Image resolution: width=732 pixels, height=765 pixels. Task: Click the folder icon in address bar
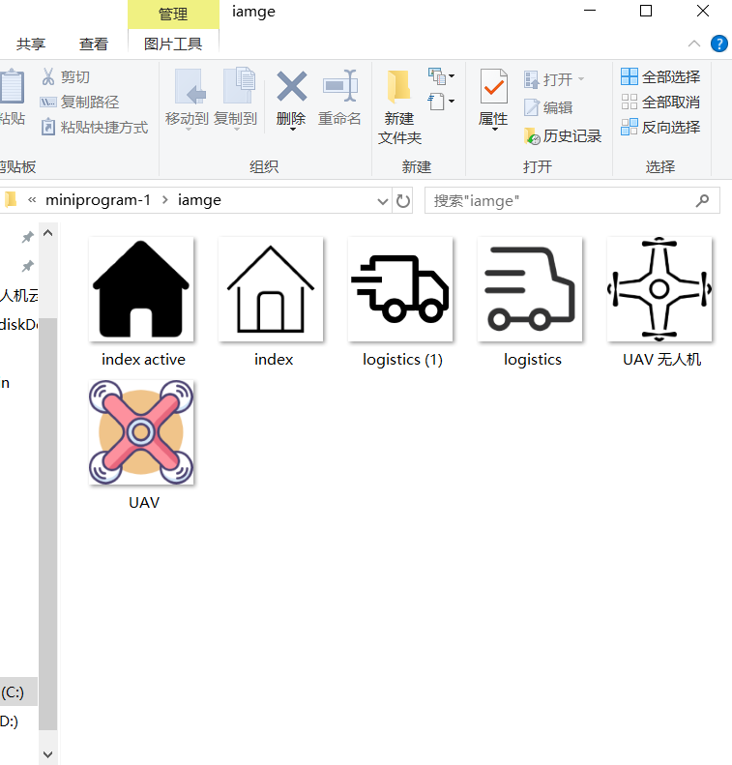[x=11, y=199]
